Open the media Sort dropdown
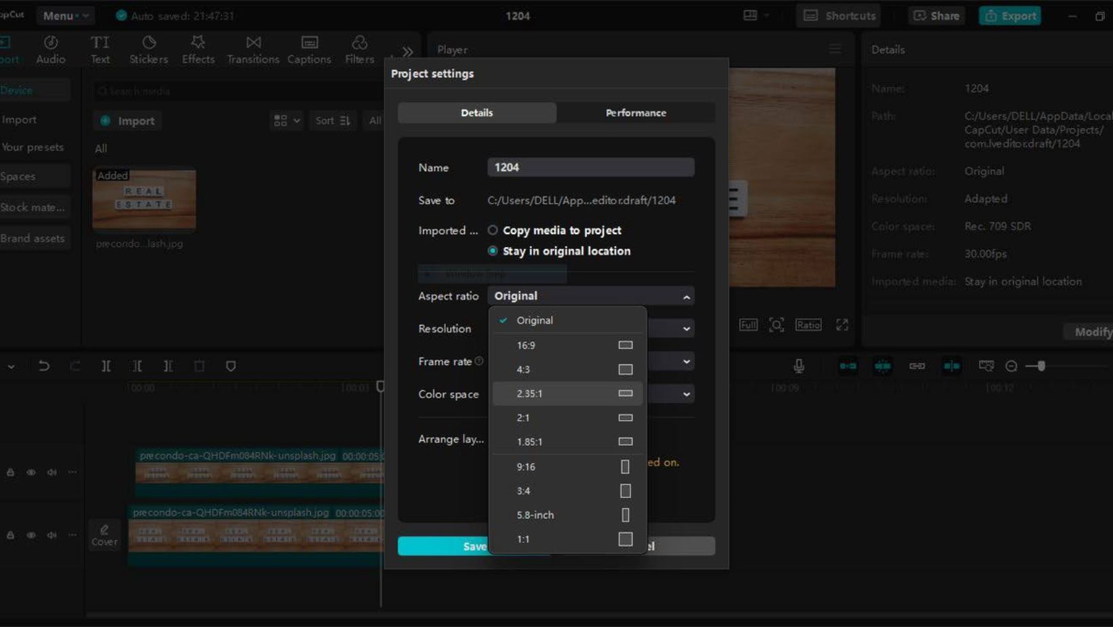Image resolution: width=1113 pixels, height=627 pixels. coord(333,120)
